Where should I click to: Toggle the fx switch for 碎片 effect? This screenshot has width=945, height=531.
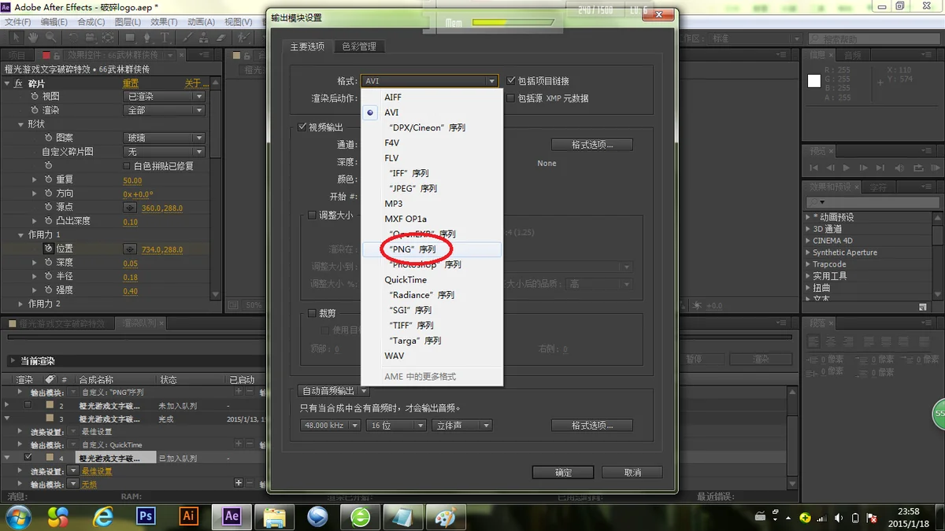pos(19,83)
